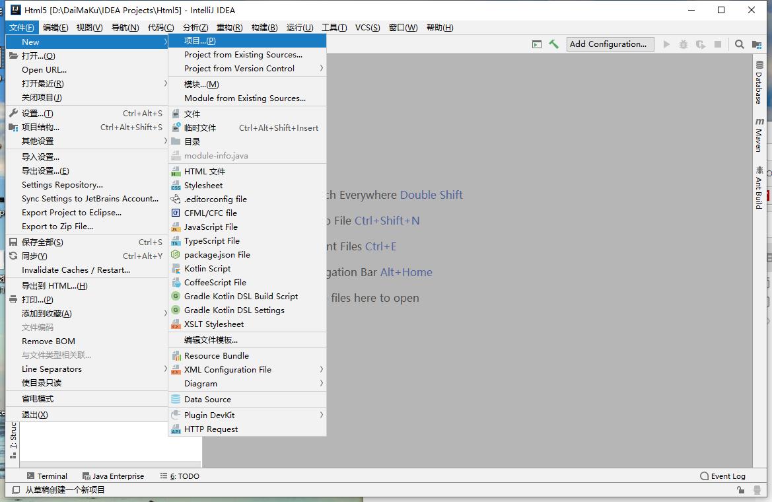Viewport: 772px width, 502px height.
Task: Click the status bar lock icon
Action: (x=740, y=489)
